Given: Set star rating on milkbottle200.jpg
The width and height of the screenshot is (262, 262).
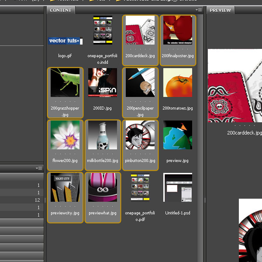Looking at the screenshot, I should (103, 154).
